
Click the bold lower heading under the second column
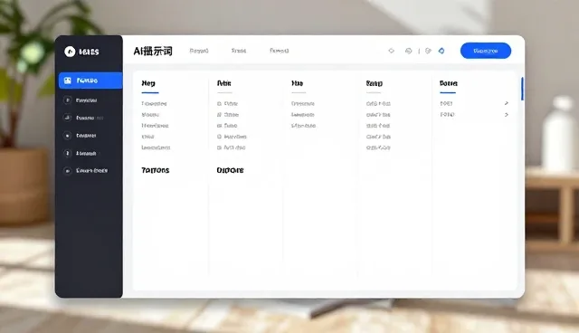[x=230, y=170]
